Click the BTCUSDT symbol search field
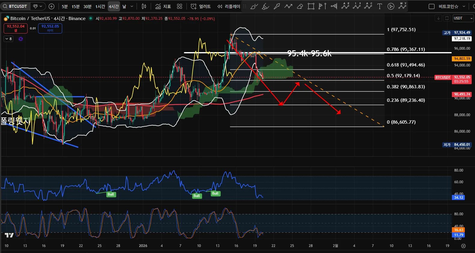Image resolution: width=475 pixels, height=253 pixels. pos(15,6)
